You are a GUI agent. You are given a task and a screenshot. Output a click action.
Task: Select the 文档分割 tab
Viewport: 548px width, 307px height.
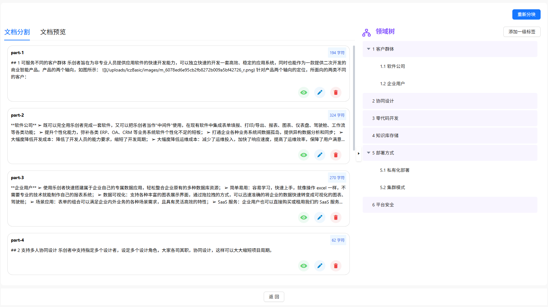click(17, 32)
